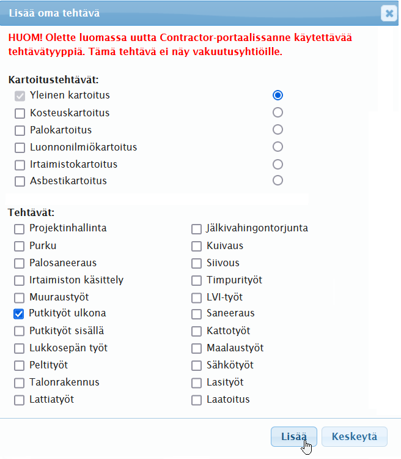Enable the Sähkötyöt checkbox
The width and height of the screenshot is (401, 459).
pyautogui.click(x=196, y=366)
